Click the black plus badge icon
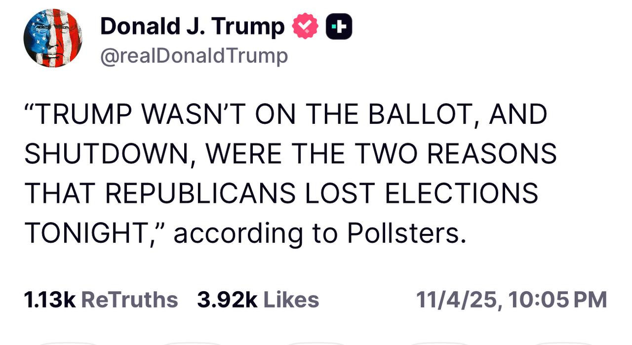This screenshot has height=345, width=632. coord(339,27)
